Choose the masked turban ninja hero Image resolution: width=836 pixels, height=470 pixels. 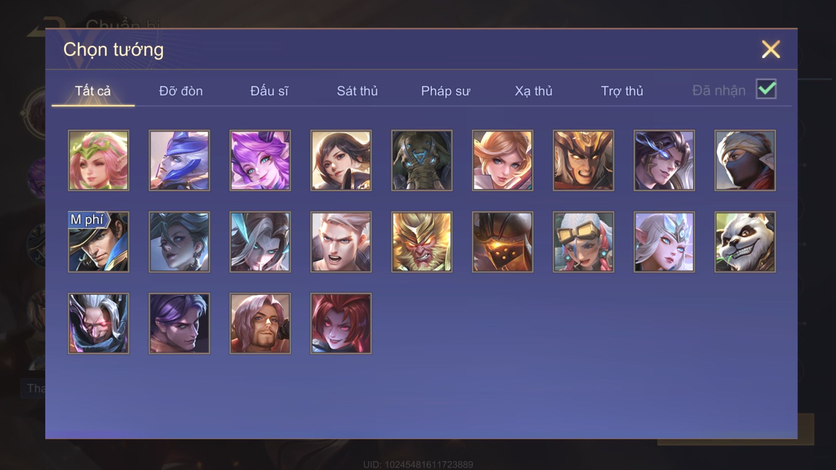[x=745, y=160]
